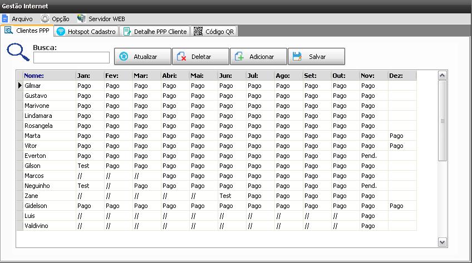Select the Valdivino name cell

50,226
